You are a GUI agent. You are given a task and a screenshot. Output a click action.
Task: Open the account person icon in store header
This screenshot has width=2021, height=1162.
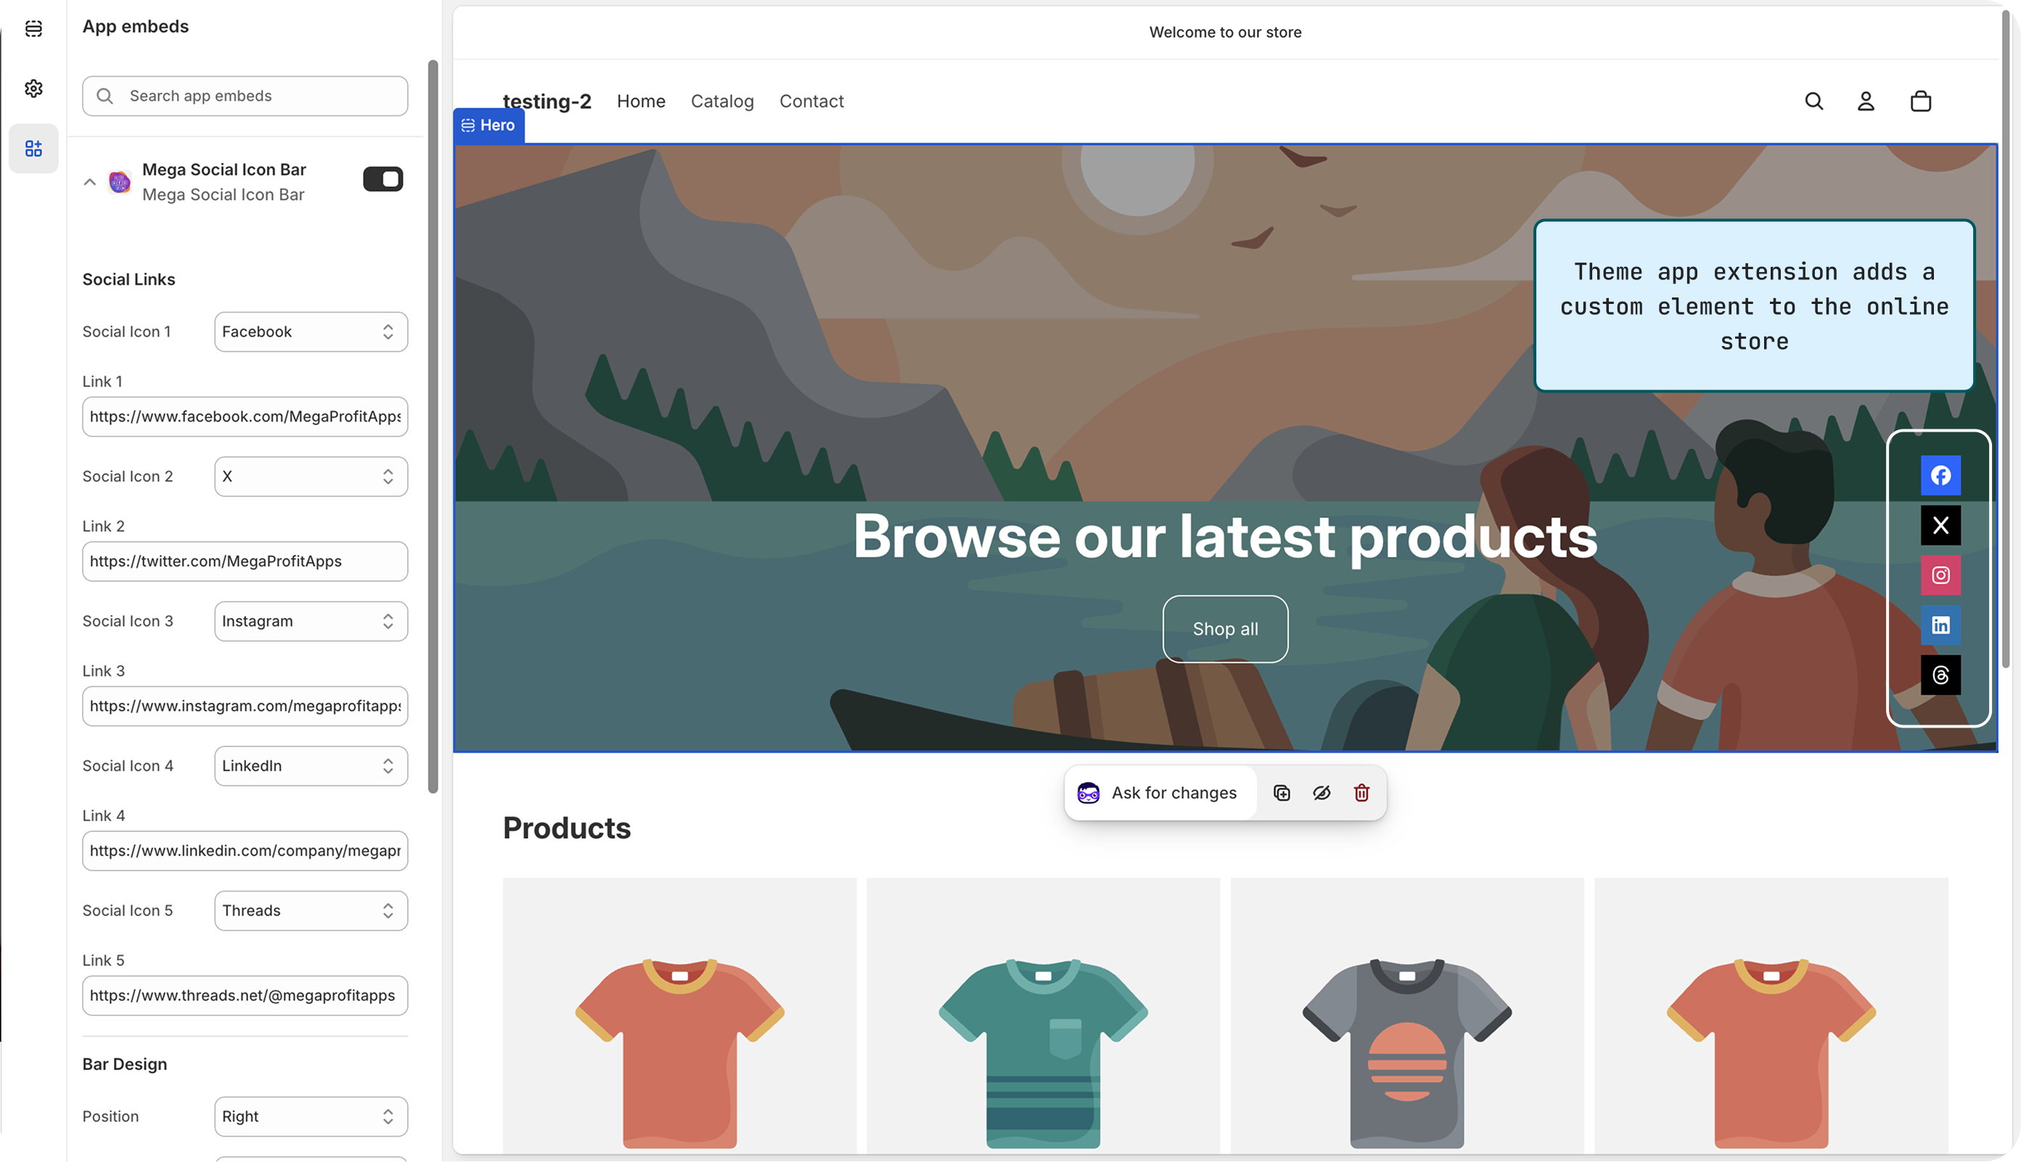(1866, 102)
